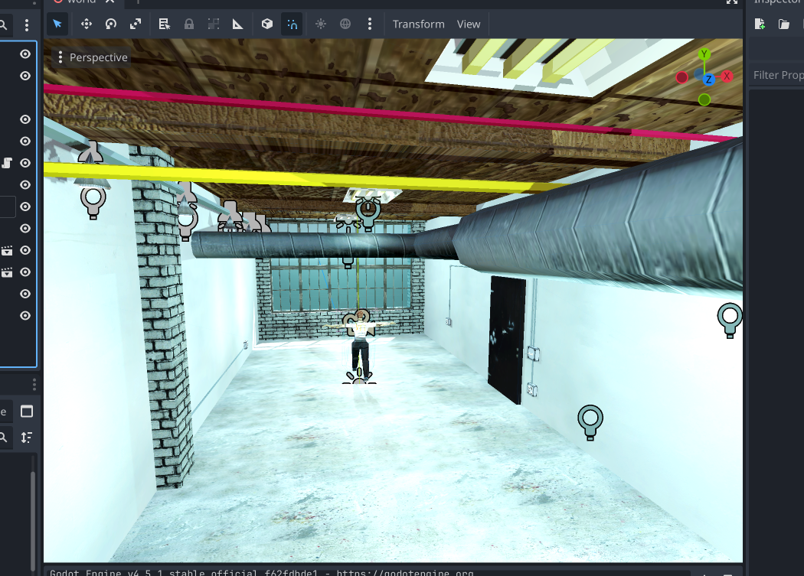Open the scene dock three-dot options menu

click(x=27, y=25)
